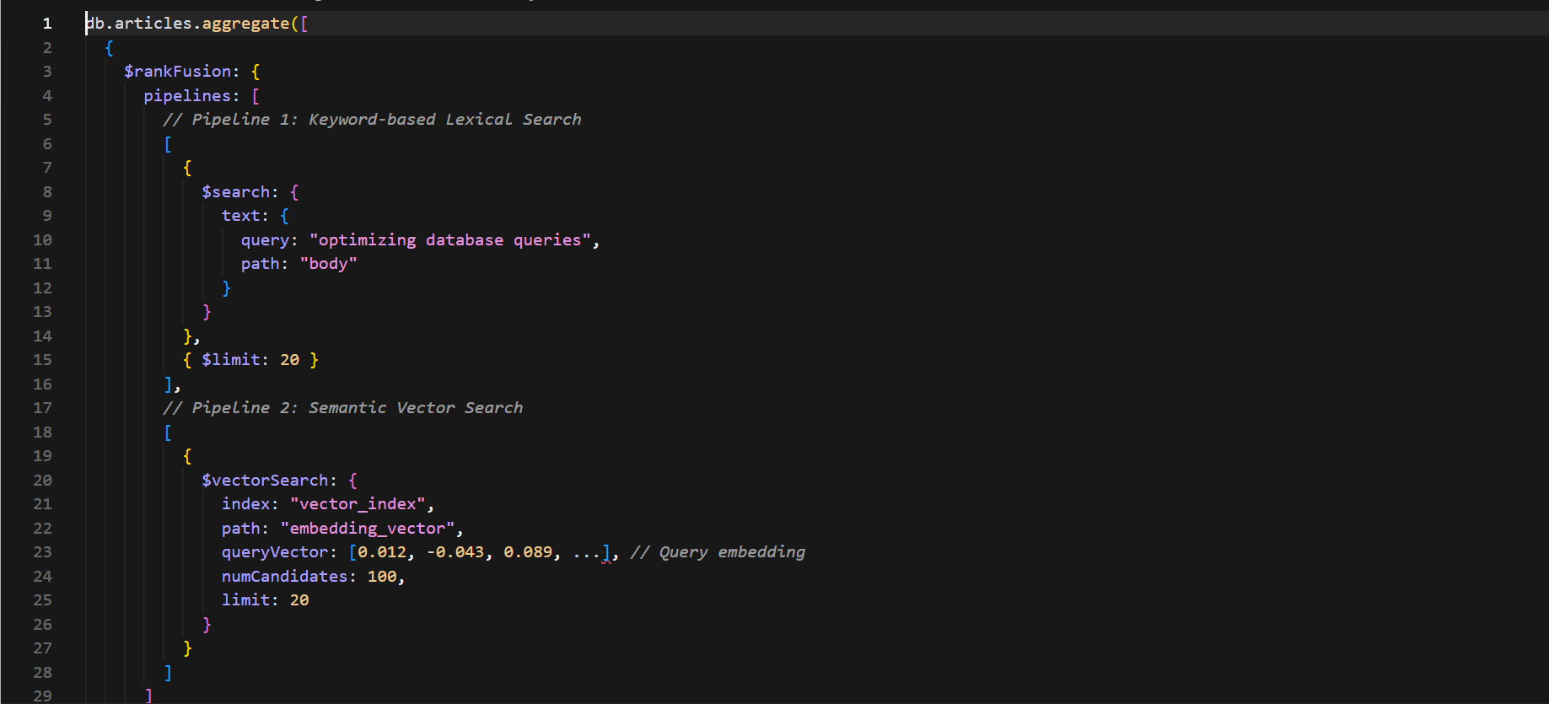
Task: Click line number 28 in the gutter
Action: 42,673
